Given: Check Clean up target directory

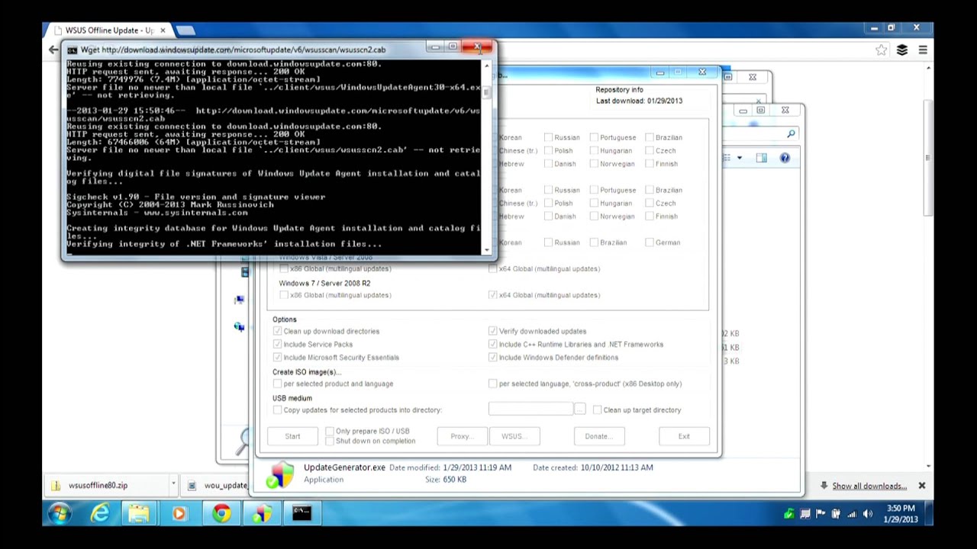Looking at the screenshot, I should coord(597,409).
